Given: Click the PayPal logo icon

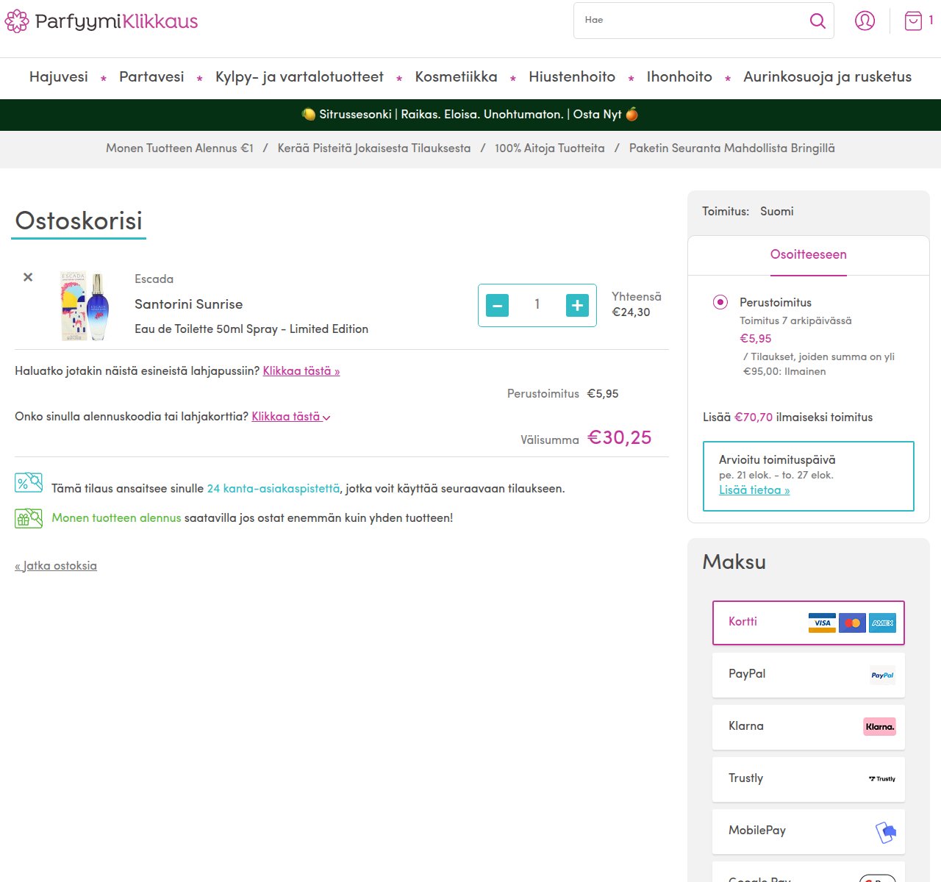Looking at the screenshot, I should coord(882,675).
